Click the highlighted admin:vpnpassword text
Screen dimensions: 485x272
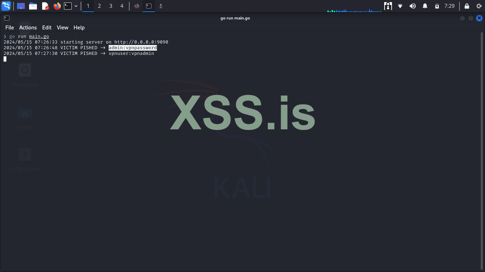133,48
